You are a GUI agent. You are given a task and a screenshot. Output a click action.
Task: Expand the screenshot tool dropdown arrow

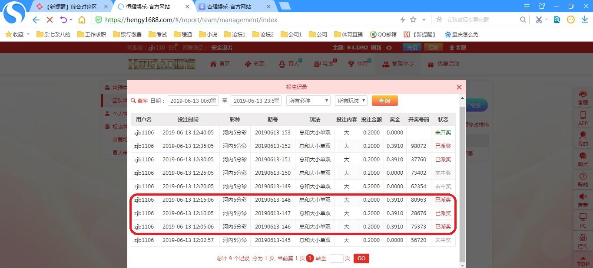pos(546,20)
